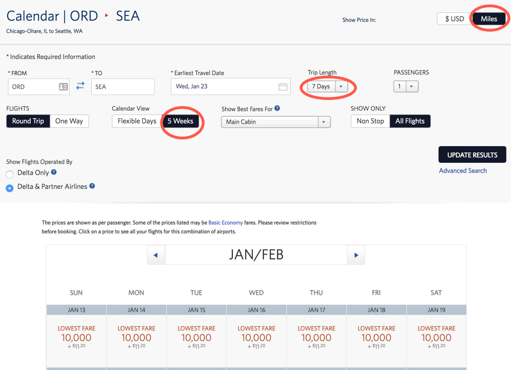Select the Jan 18 lowest fare
Screen dimensions: 512x370
(x=376, y=337)
